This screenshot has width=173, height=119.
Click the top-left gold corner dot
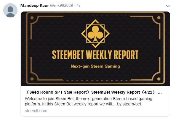tap(32, 18)
